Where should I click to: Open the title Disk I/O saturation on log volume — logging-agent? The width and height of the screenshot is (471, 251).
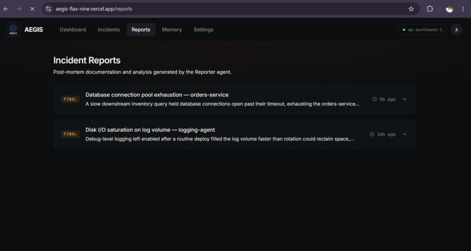click(150, 130)
